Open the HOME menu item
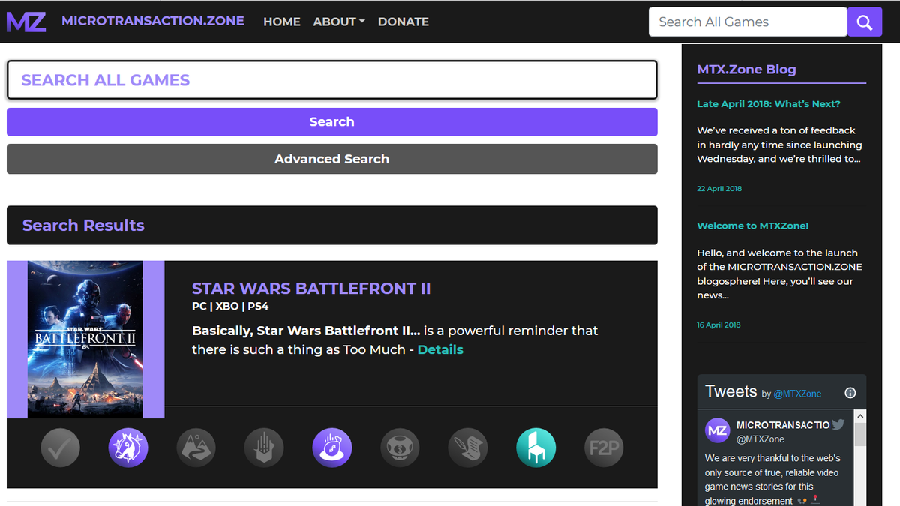This screenshot has height=506, width=900. (x=281, y=22)
